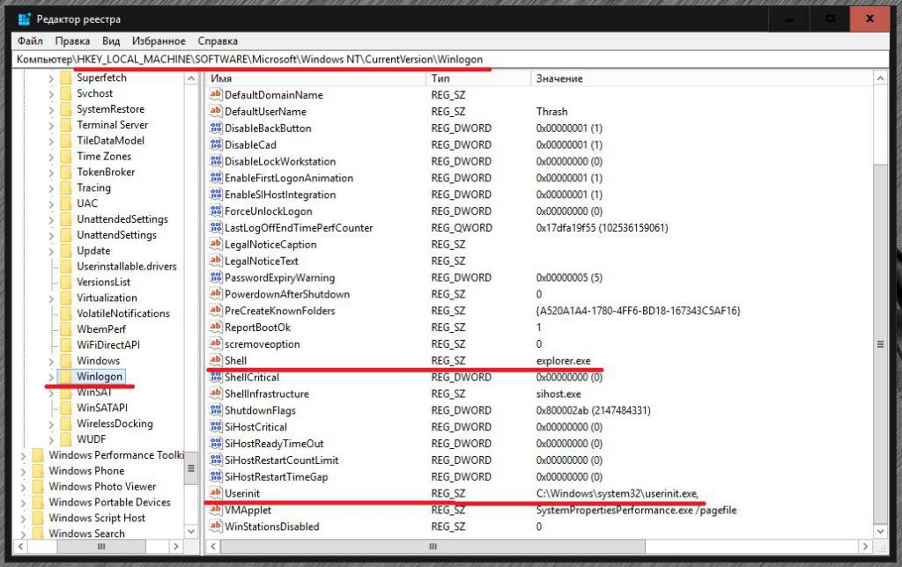Select the Windows Script Host key
Screen dimensions: 902x567
pyautogui.click(x=97, y=518)
